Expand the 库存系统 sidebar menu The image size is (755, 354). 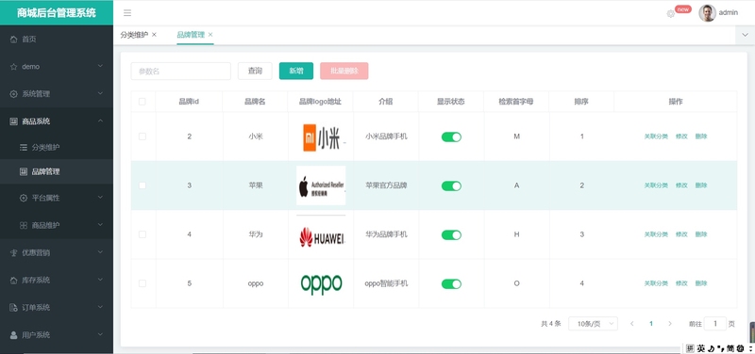[x=100, y=279]
